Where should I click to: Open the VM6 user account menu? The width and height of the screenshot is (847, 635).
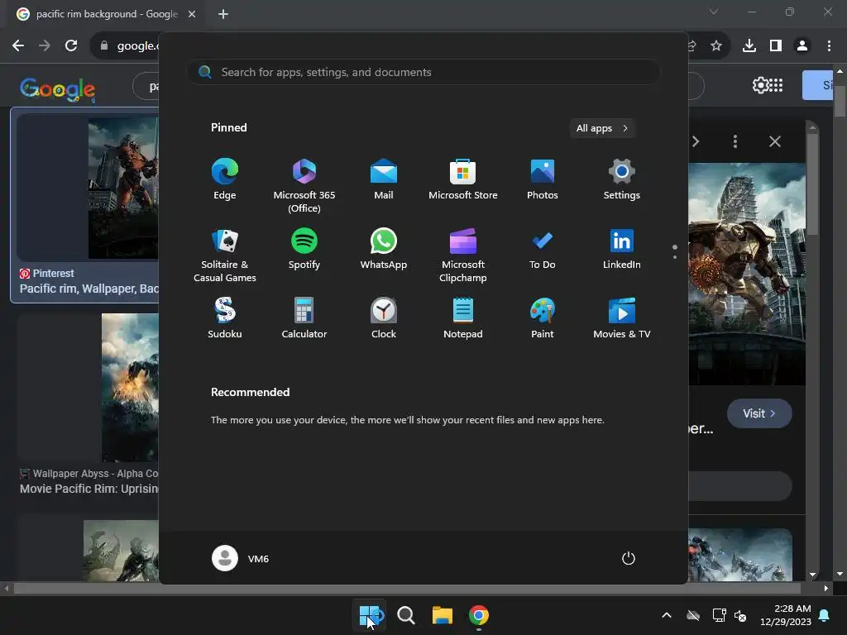coord(241,558)
